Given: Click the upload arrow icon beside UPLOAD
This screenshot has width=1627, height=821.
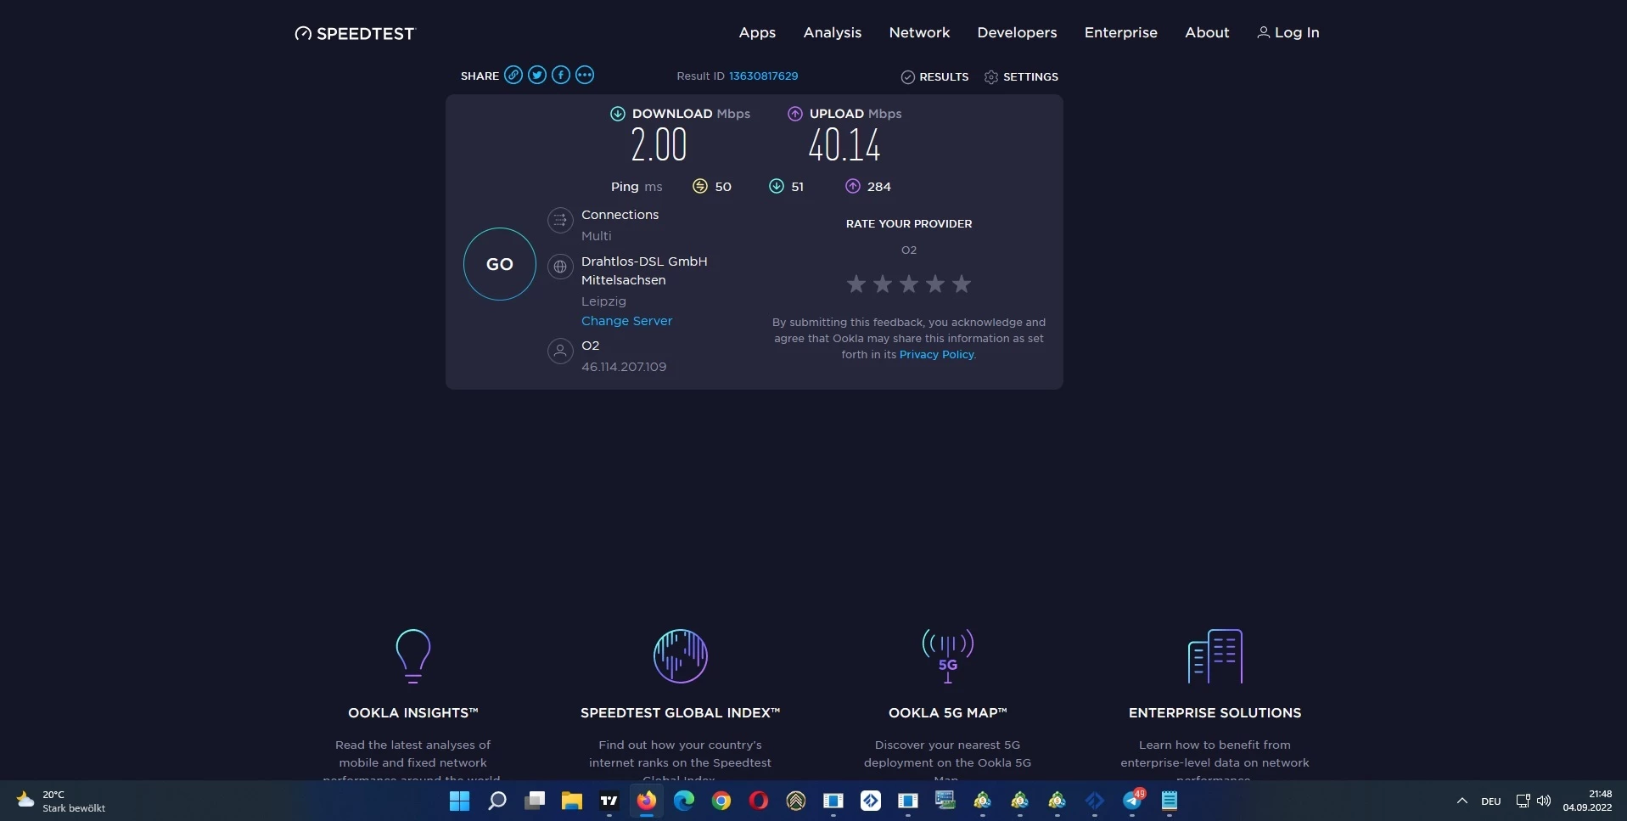Looking at the screenshot, I should coord(795,114).
